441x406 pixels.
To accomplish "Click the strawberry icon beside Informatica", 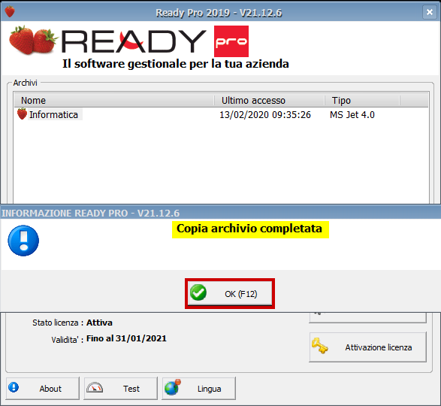I will click(22, 114).
